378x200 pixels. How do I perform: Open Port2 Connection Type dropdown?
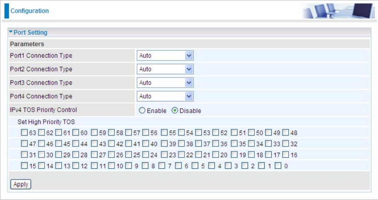165,69
